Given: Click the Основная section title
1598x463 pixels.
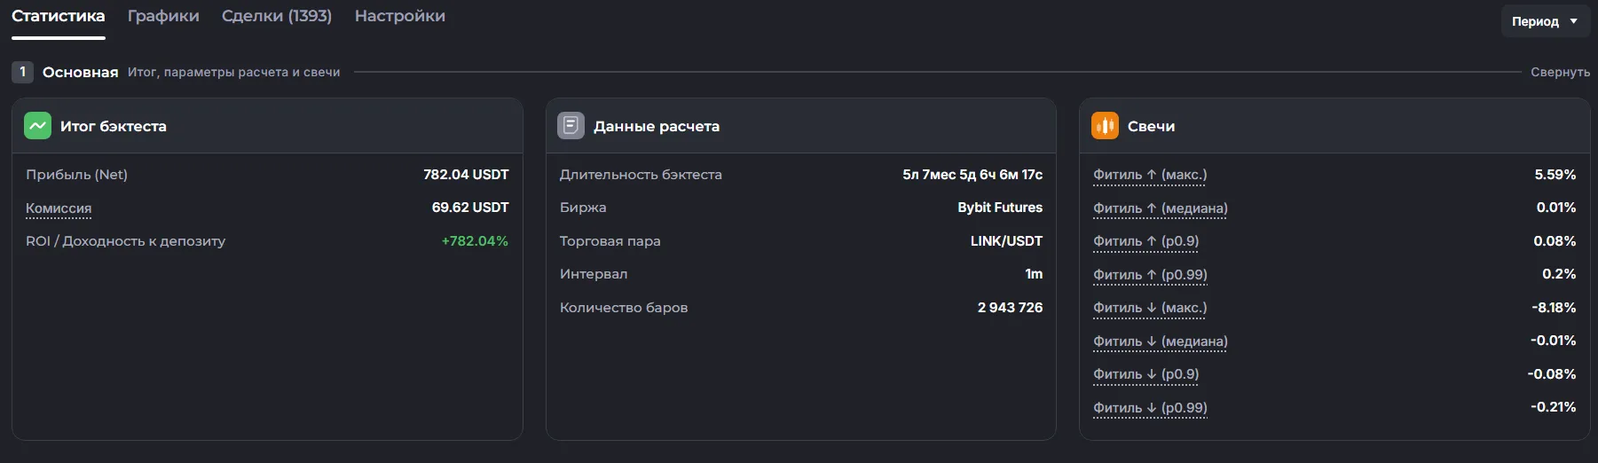Looking at the screenshot, I should 81,73.
